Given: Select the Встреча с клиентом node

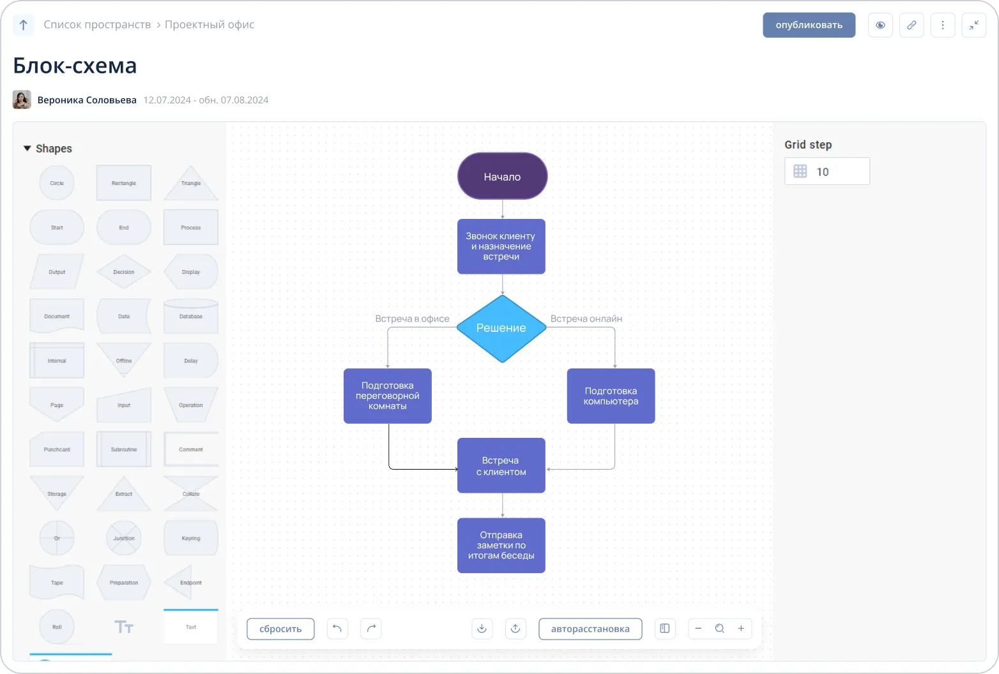Looking at the screenshot, I should pyautogui.click(x=501, y=465).
